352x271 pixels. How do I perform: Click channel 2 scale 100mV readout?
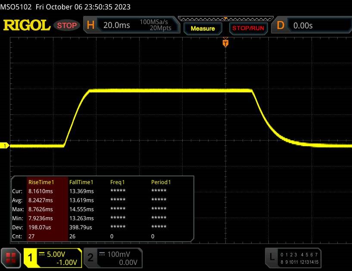118,254
